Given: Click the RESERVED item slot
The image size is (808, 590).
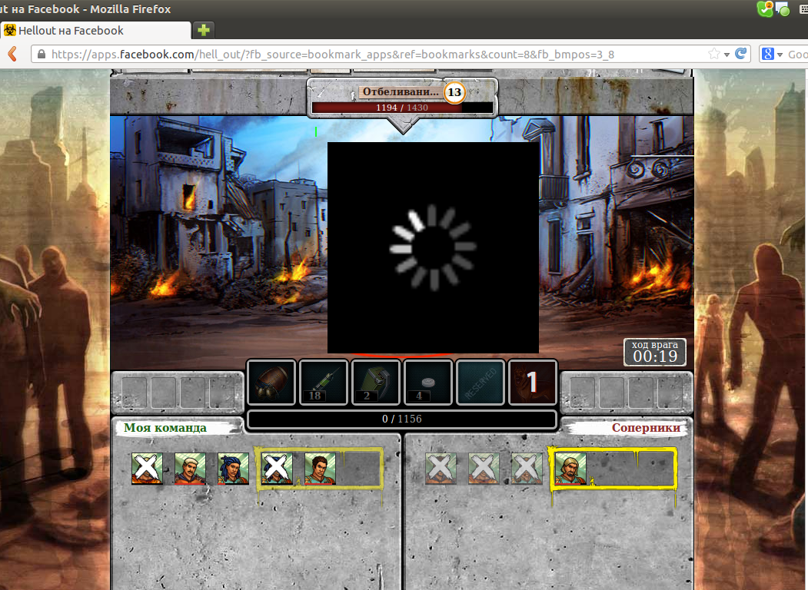Looking at the screenshot, I should click(x=480, y=383).
